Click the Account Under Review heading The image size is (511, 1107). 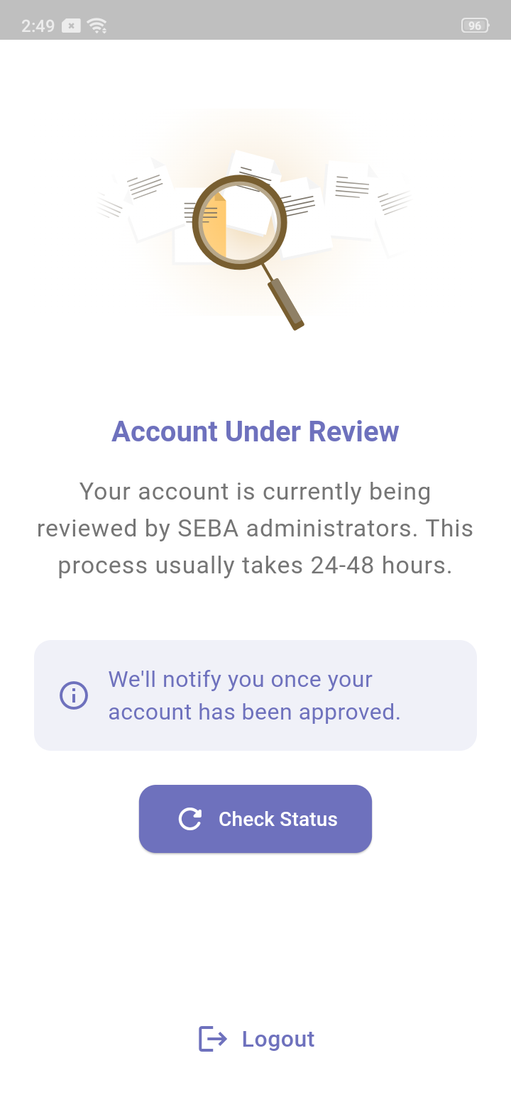point(255,431)
